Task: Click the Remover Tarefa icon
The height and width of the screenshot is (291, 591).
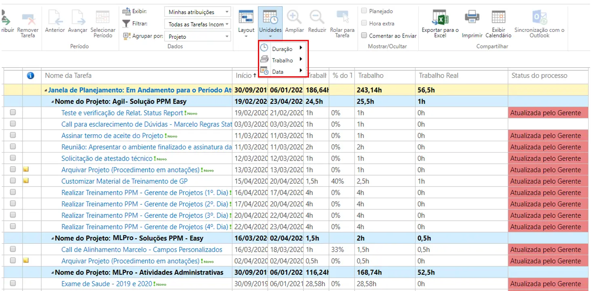Action: [28, 18]
